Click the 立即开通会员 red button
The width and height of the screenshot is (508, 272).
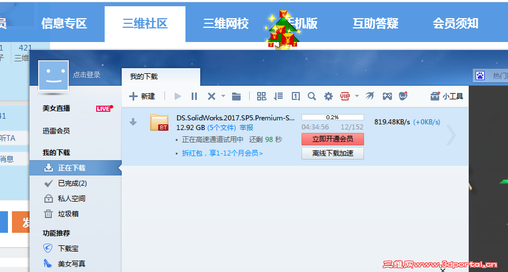pos(333,139)
